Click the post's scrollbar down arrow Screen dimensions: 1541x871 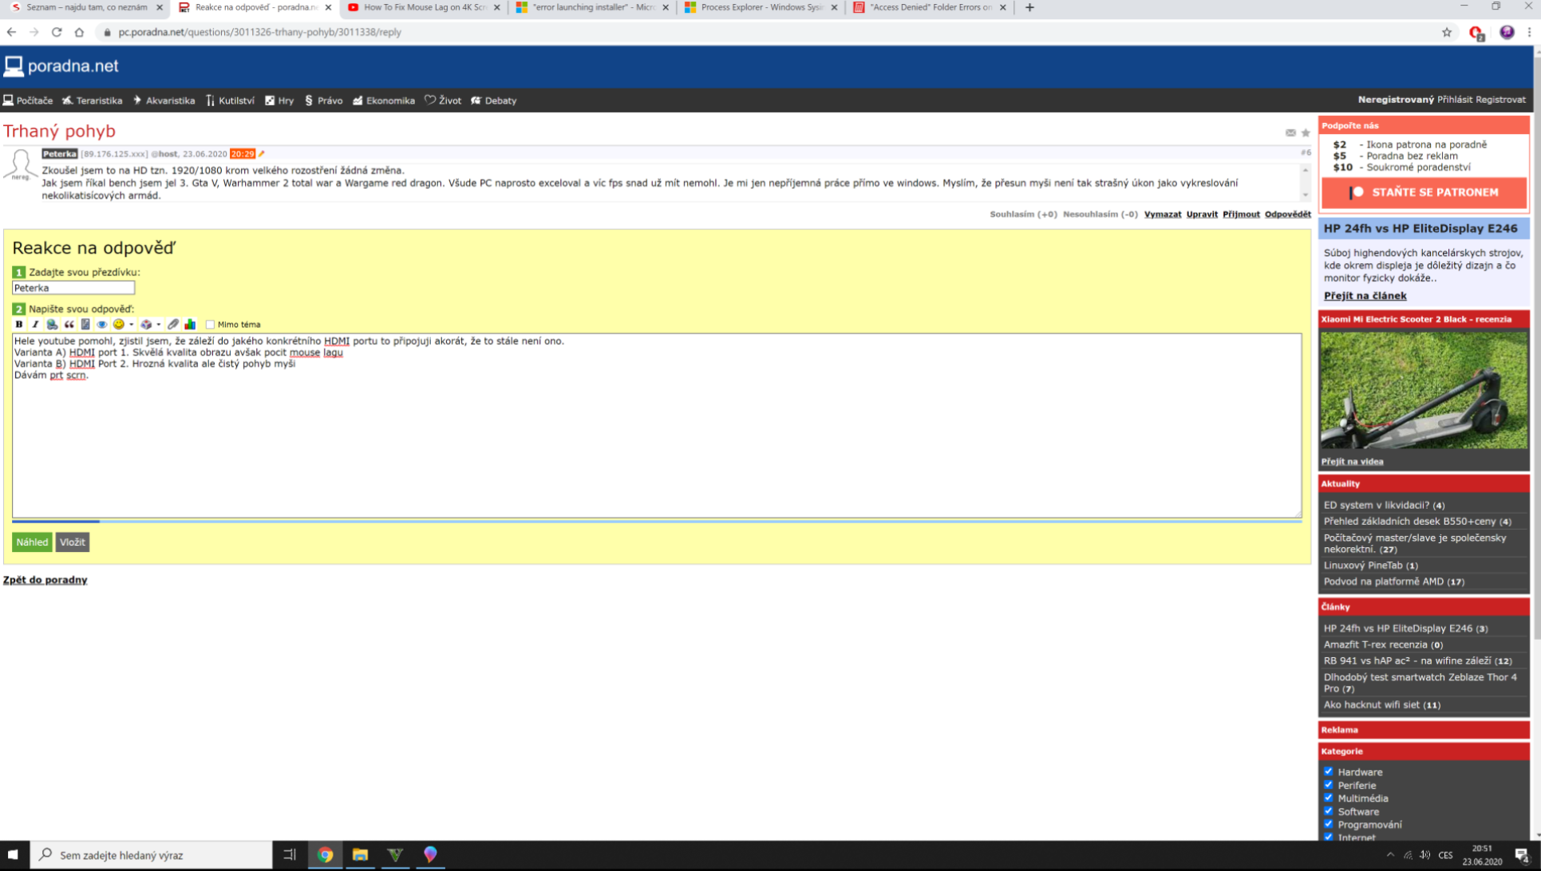pos(1306,195)
